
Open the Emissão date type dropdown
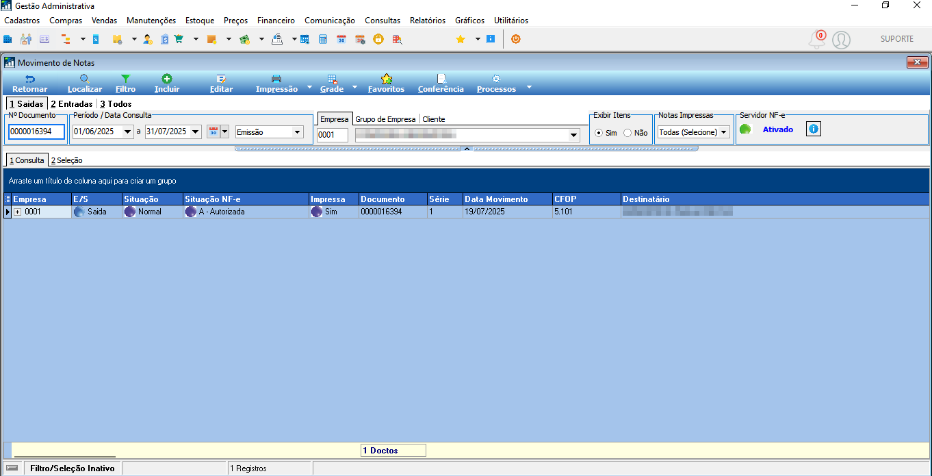[269, 132]
